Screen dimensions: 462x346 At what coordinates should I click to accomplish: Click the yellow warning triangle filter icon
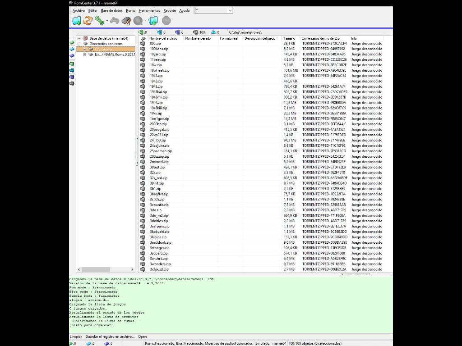click(x=213, y=32)
